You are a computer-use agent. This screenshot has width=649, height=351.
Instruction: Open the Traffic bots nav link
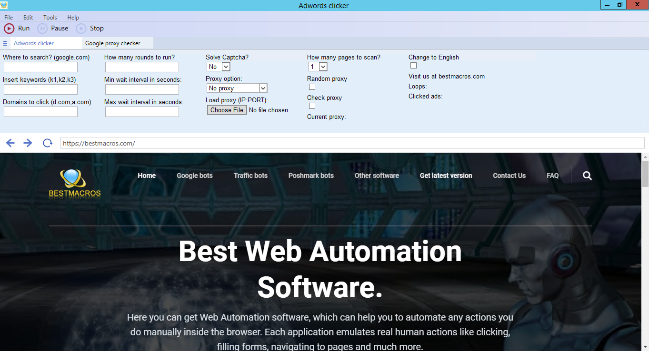pyautogui.click(x=250, y=175)
